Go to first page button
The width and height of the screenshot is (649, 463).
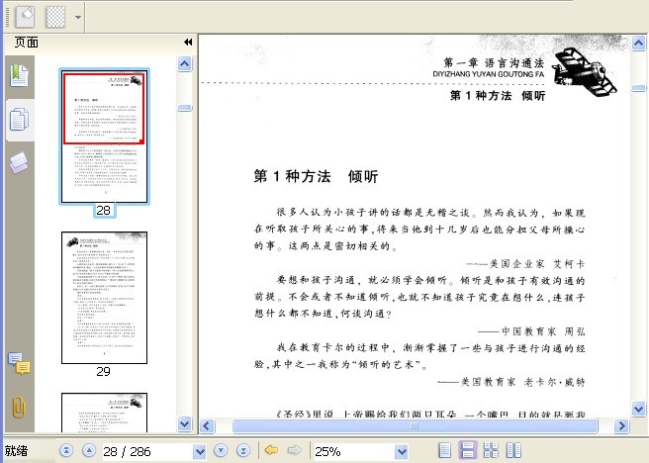[66, 450]
